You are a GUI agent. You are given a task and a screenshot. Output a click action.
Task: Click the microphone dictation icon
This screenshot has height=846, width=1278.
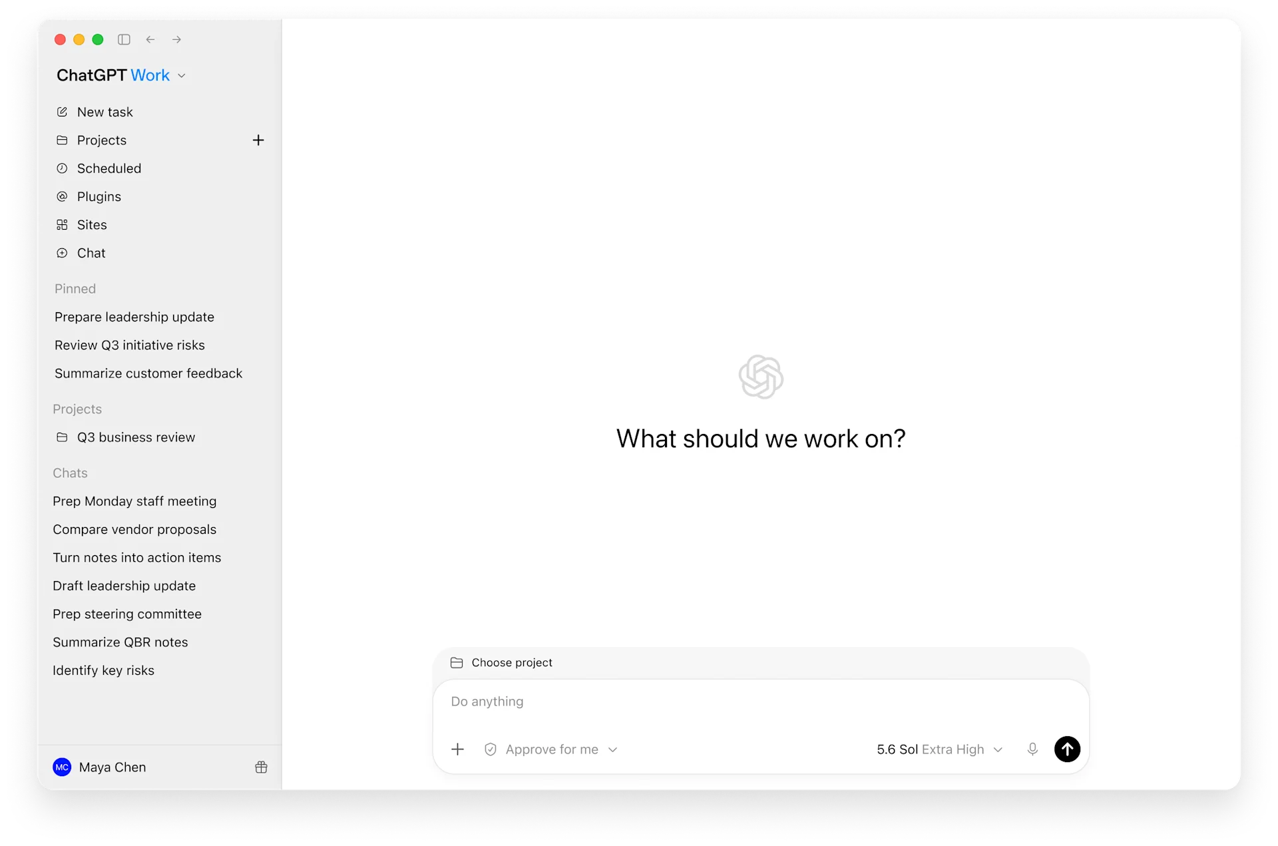[1032, 749]
